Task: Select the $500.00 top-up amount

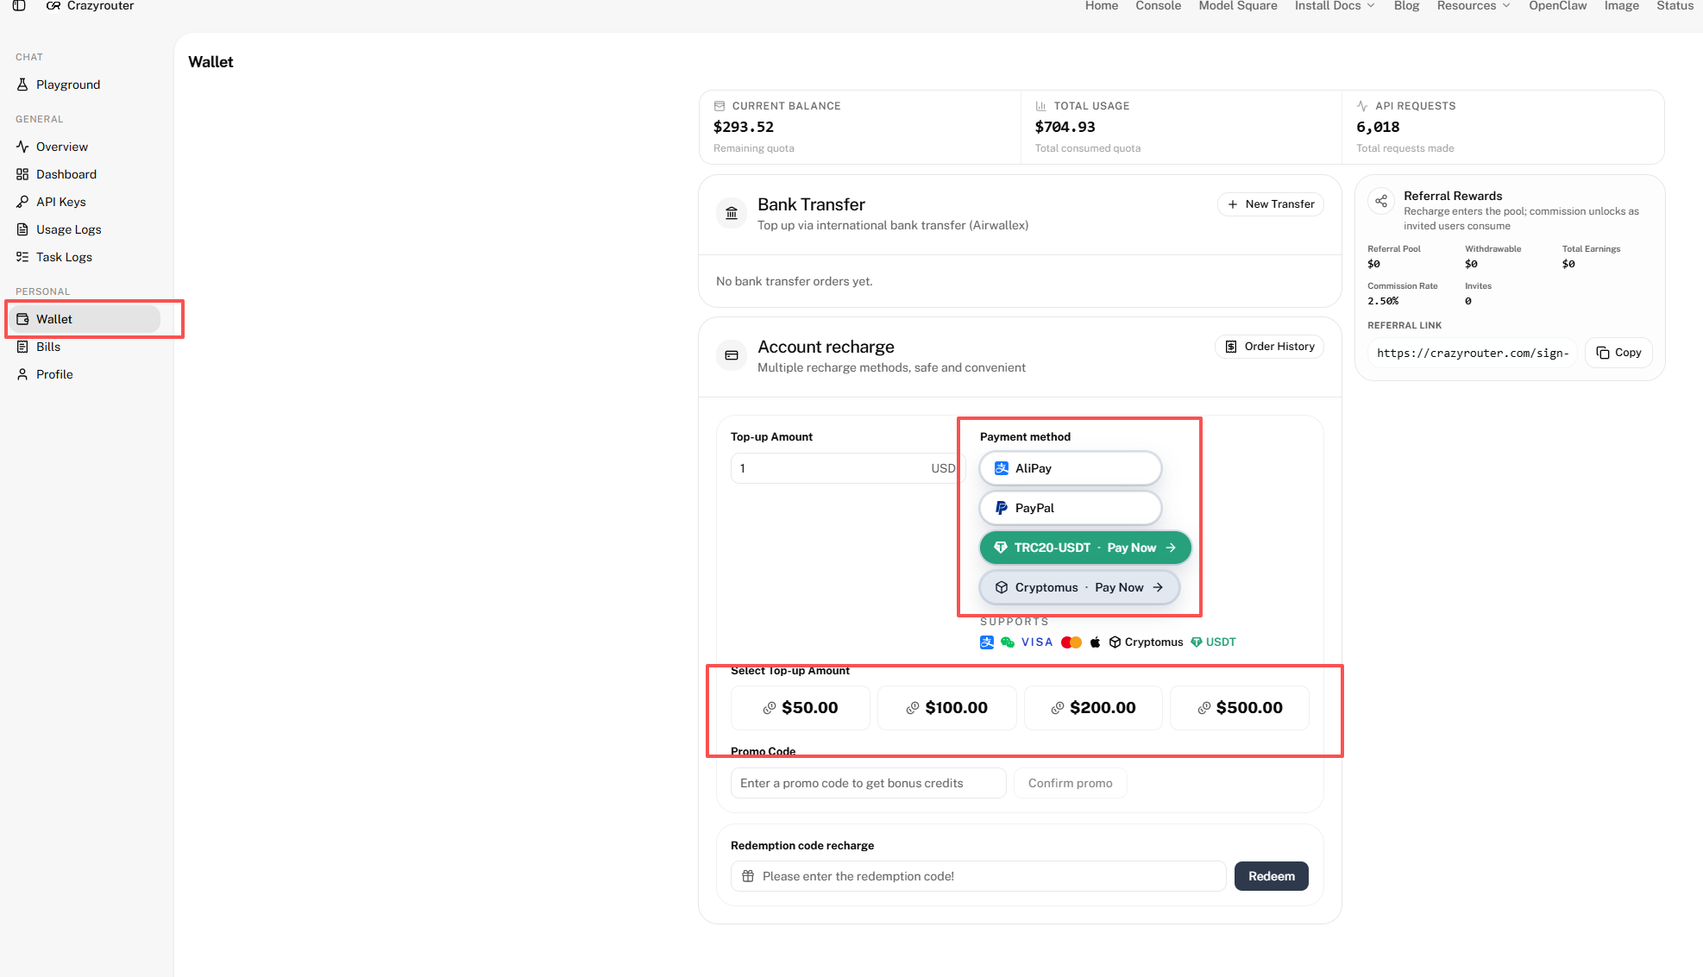Action: (x=1240, y=708)
